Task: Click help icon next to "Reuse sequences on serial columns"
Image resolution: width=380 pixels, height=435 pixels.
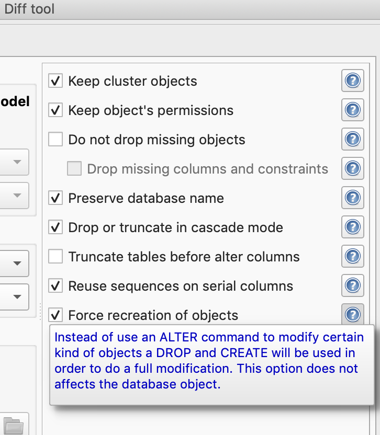Action: (x=352, y=286)
